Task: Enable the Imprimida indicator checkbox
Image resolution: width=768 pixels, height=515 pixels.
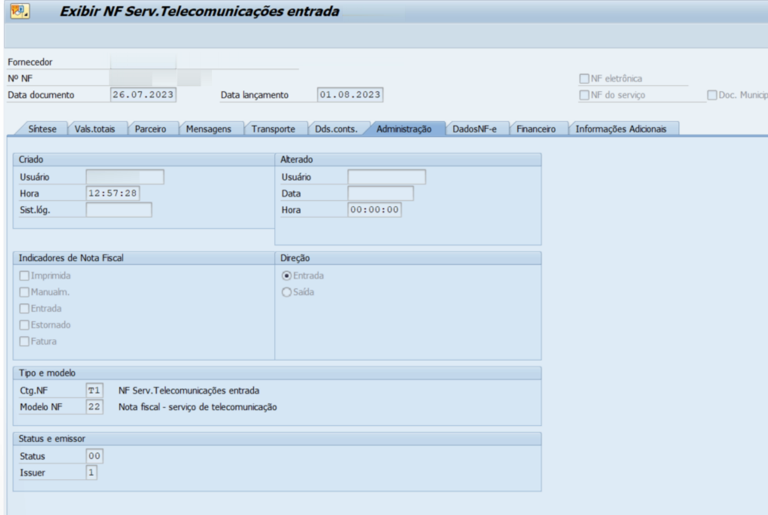Action: 24,276
